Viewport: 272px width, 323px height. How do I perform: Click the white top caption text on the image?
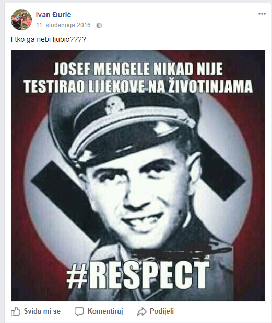click(x=138, y=77)
